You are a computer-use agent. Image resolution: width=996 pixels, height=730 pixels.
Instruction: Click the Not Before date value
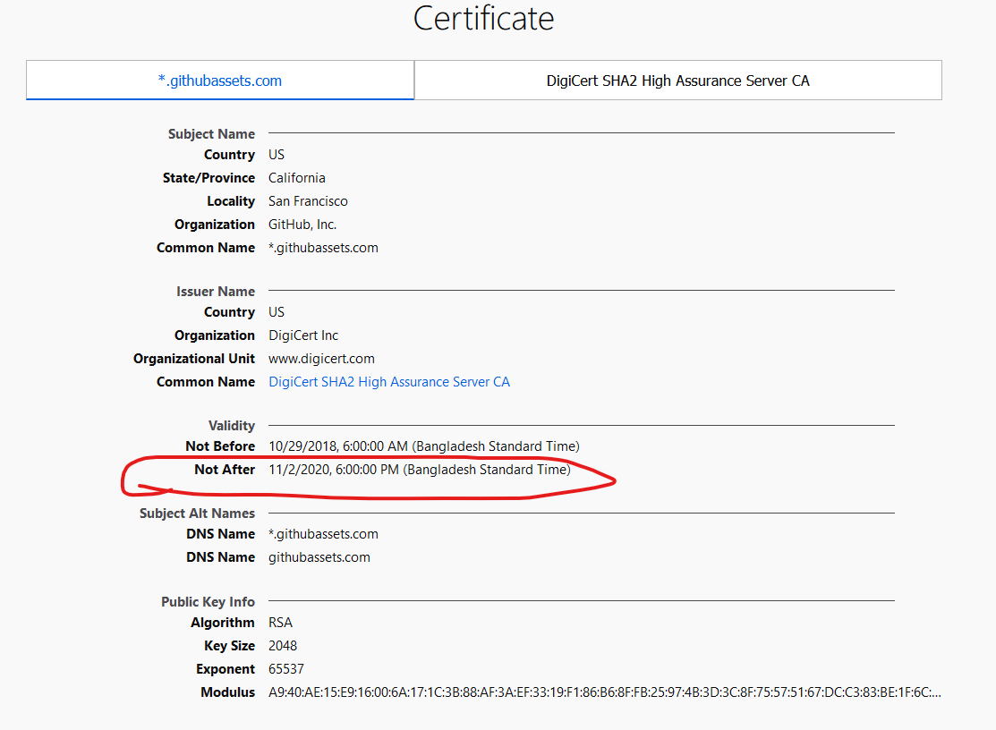(423, 447)
